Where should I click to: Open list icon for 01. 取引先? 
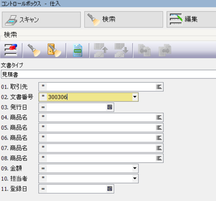point(159,87)
